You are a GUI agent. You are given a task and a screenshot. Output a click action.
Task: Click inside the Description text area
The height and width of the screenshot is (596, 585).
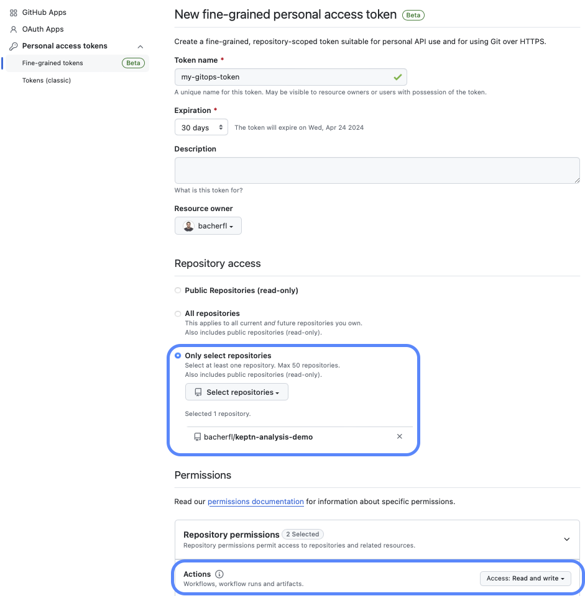point(376,169)
